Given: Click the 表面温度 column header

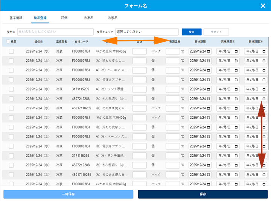Looking at the screenshot, I should click(x=175, y=42).
